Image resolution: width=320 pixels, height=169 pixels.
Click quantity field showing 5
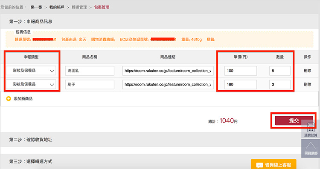(280, 71)
